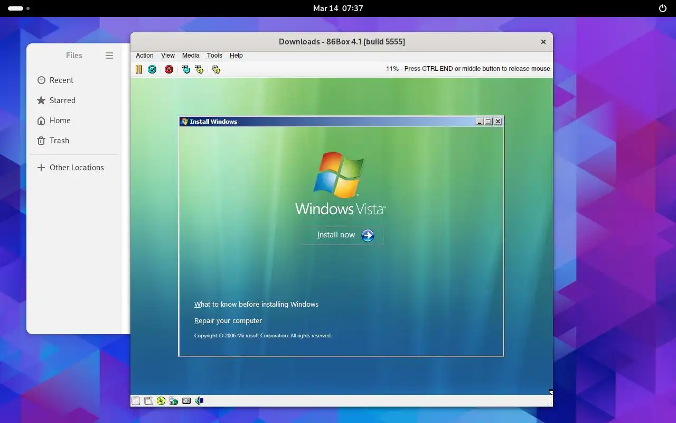Open the Tools menu
This screenshot has width=676, height=423.
(214, 56)
